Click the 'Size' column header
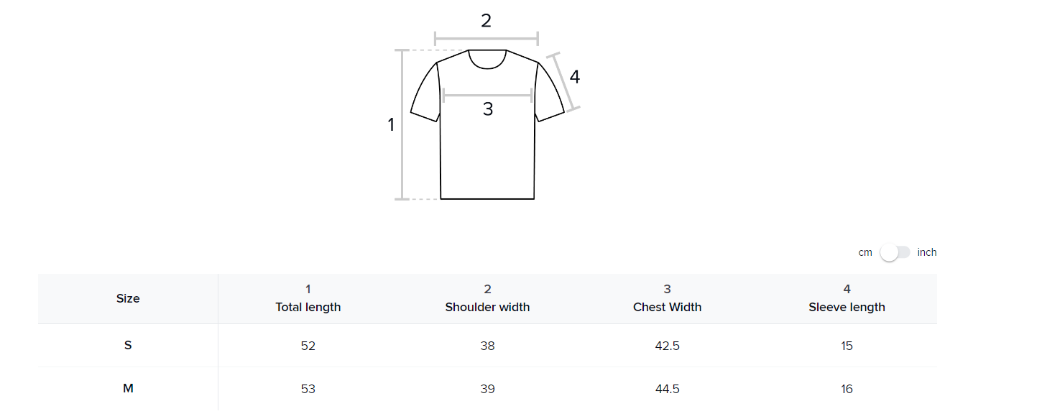1042x419 pixels. click(128, 298)
